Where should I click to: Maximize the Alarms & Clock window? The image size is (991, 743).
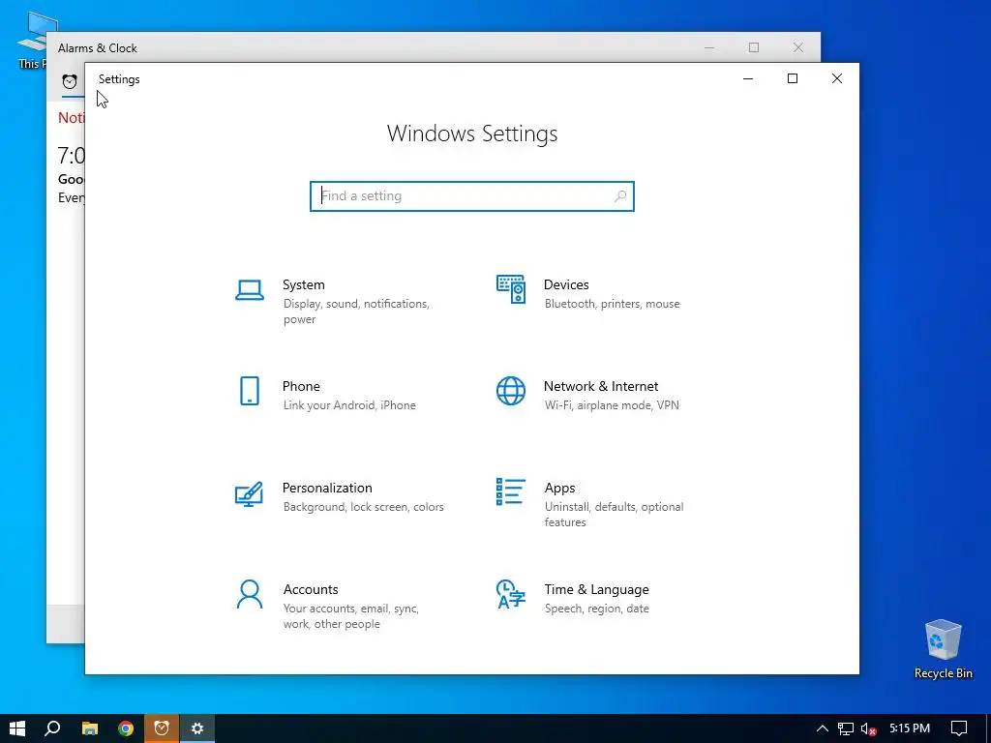[x=753, y=47]
